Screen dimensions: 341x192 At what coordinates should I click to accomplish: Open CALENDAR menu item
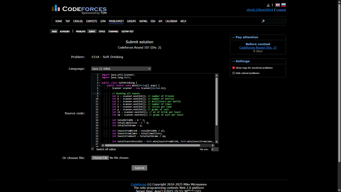(171, 21)
